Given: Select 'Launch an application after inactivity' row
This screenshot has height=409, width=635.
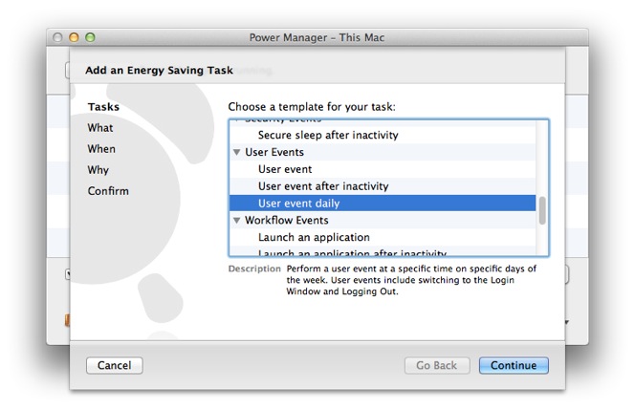Looking at the screenshot, I should point(383,251).
